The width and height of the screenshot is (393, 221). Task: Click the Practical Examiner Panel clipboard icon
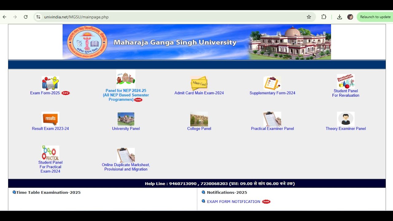pos(272,119)
